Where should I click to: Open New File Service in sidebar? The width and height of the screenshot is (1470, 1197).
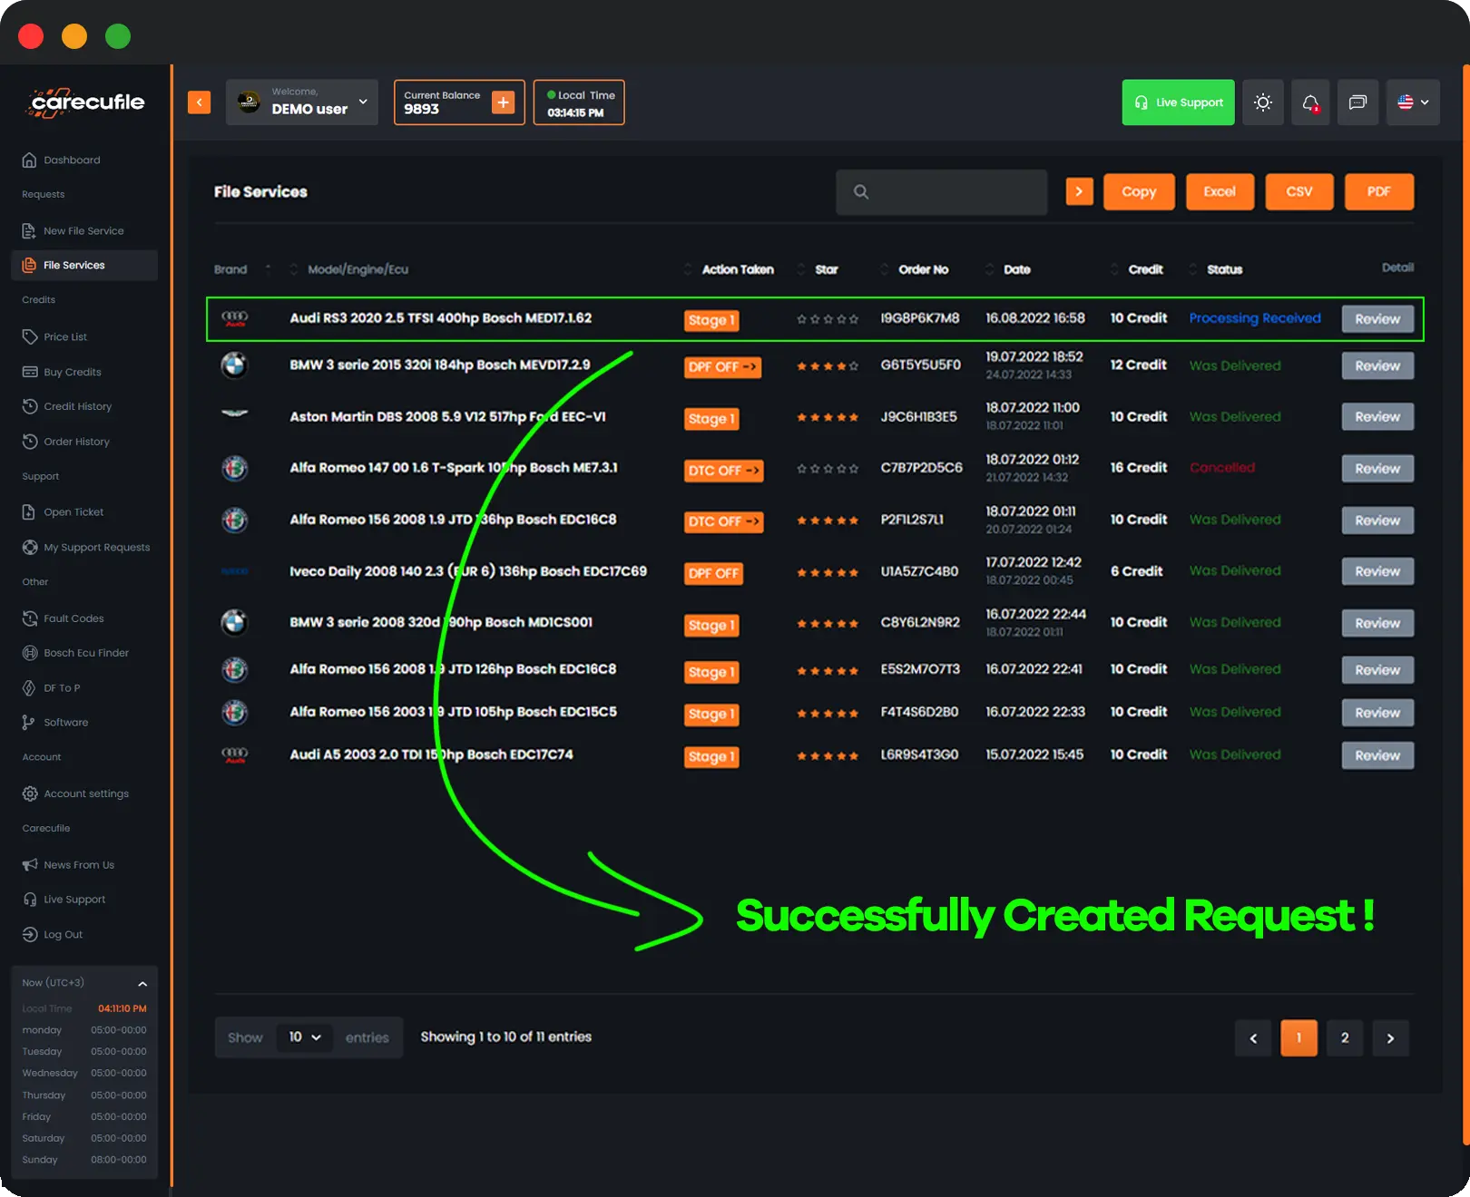pos(83,231)
